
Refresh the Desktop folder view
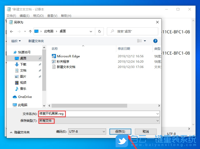[x=99, y=31]
